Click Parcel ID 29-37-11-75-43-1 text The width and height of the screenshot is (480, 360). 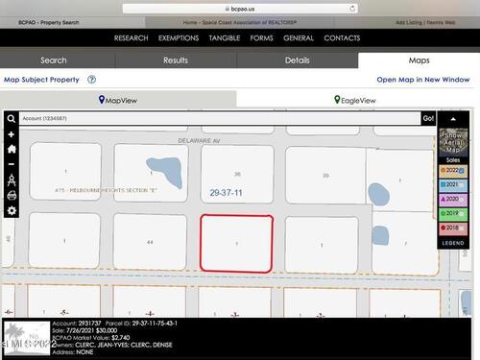(141, 324)
